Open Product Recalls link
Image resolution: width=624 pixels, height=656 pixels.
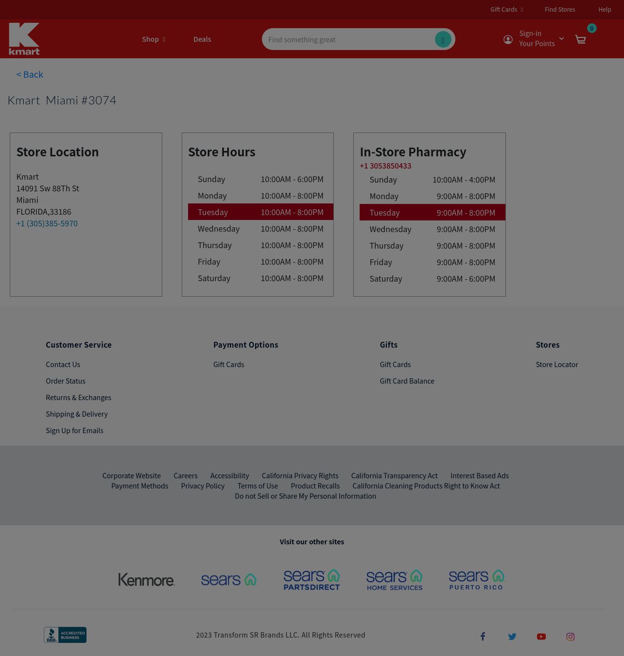[315, 486]
